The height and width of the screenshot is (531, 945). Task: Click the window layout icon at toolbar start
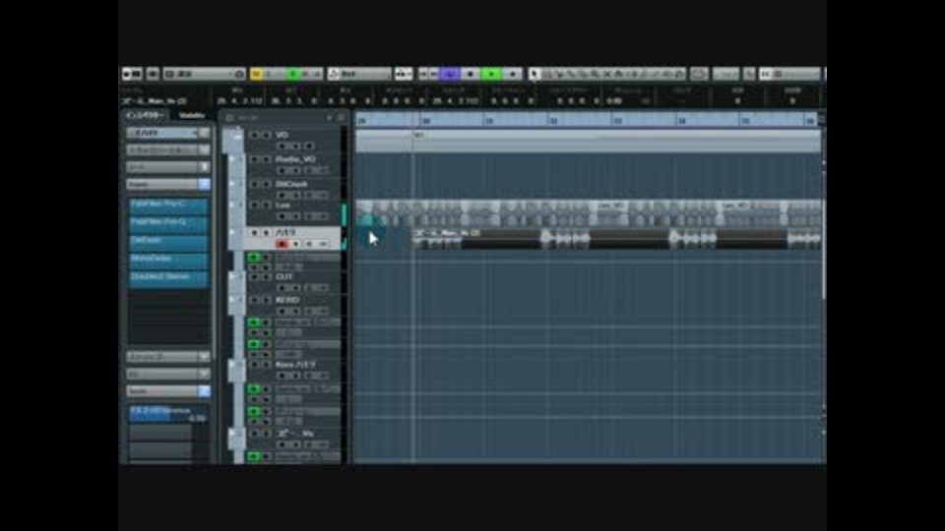click(132, 74)
